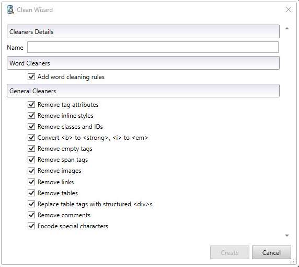This screenshot has height=267, width=299.
Task: Click the scroll up arrow
Action: tap(287, 28)
